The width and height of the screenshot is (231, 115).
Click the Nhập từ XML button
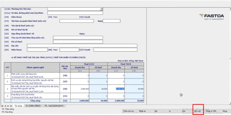(x=211, y=111)
